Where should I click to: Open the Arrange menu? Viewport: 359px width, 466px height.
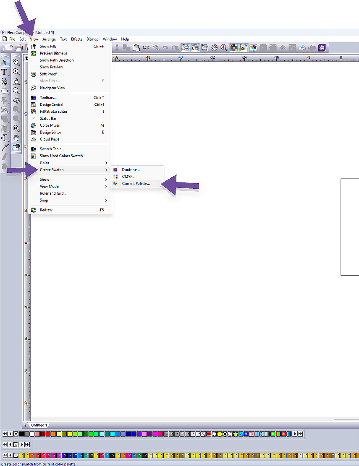click(x=49, y=39)
